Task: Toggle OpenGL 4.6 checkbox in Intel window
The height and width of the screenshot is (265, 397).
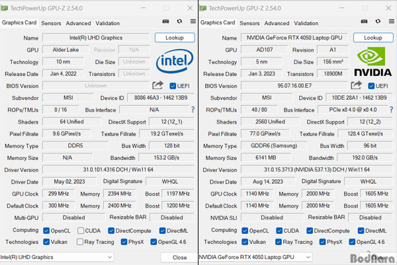Action: [154, 242]
